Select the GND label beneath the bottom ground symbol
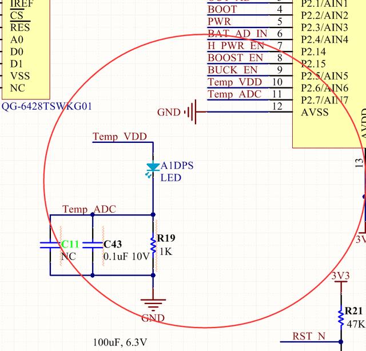This screenshot has width=366, height=351. 153,318
